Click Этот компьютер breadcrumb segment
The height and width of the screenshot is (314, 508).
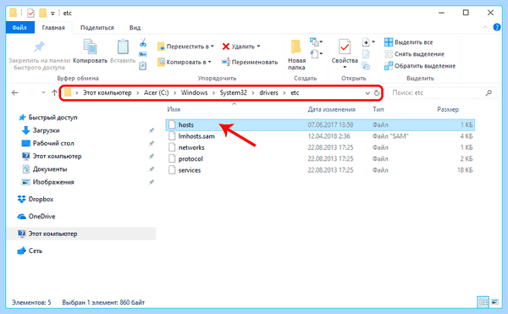(108, 92)
